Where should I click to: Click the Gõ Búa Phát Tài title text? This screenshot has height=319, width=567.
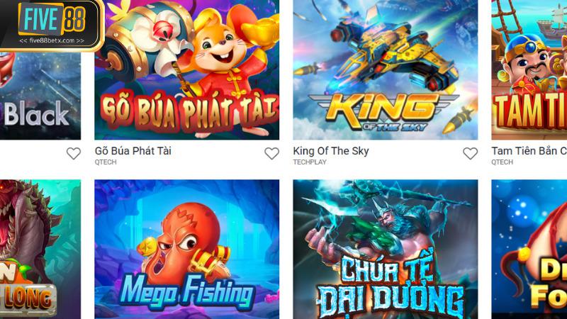click(133, 151)
